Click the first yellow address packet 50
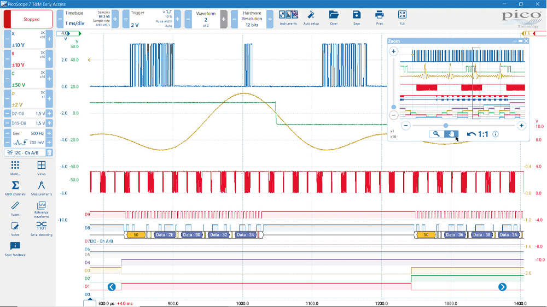 (136, 235)
